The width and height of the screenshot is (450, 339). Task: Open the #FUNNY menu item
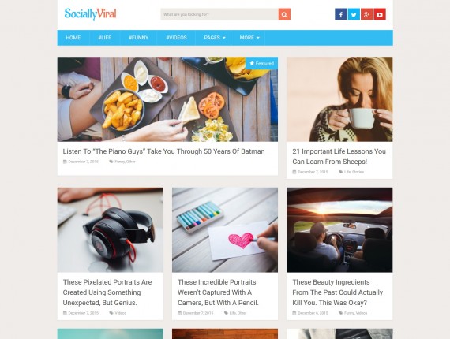tap(139, 38)
